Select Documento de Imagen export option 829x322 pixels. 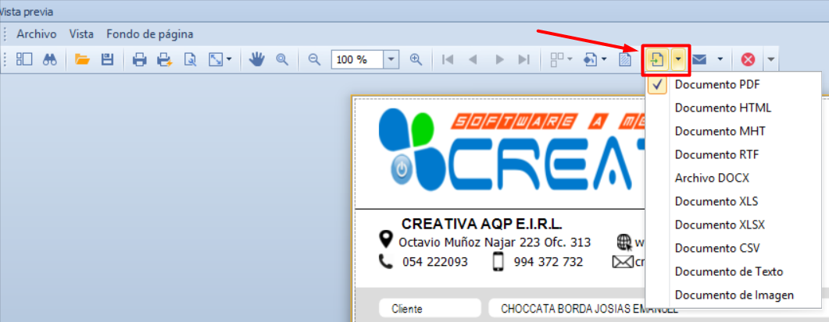734,295
